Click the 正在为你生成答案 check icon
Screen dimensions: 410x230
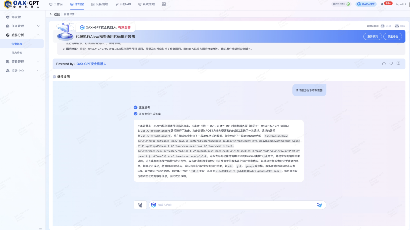pyautogui.click(x=135, y=114)
